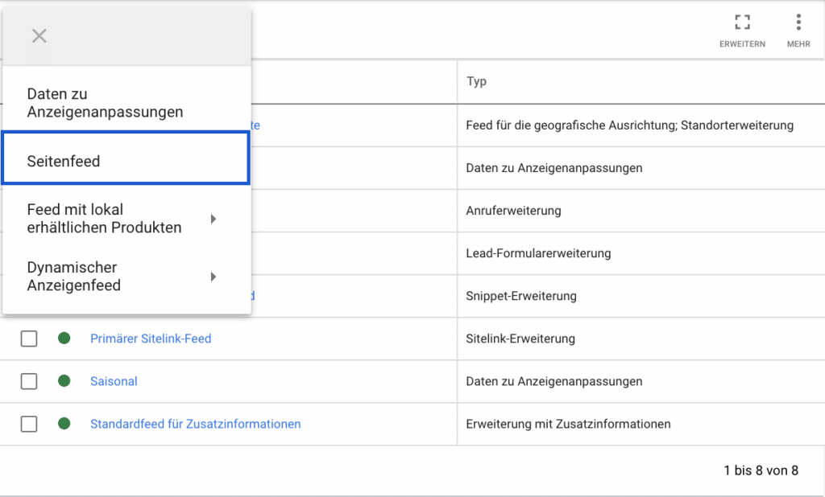The image size is (825, 497).
Task: Click the '1 bis 8 von 8' pagination text
Action: pos(761,470)
